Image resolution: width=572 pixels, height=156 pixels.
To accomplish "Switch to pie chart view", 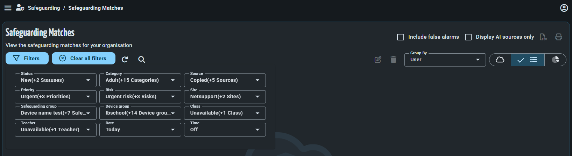I will (555, 60).
